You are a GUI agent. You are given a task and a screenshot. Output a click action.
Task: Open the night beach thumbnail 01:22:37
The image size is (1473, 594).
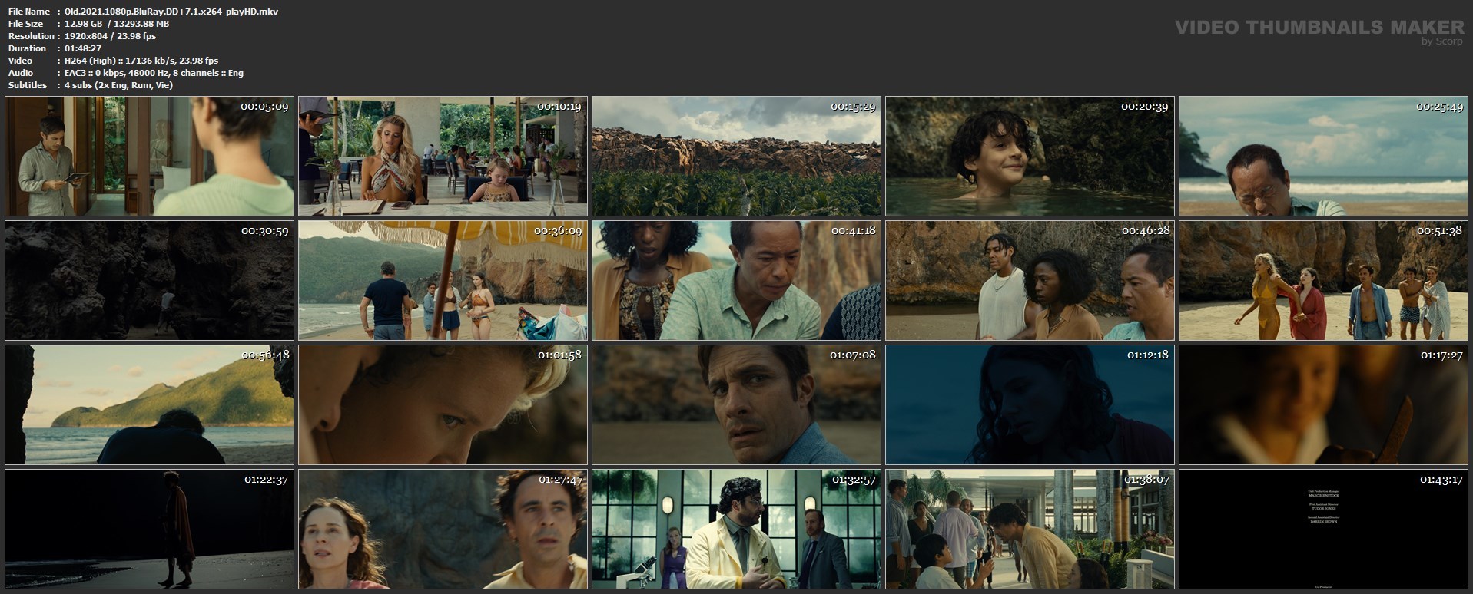(149, 529)
